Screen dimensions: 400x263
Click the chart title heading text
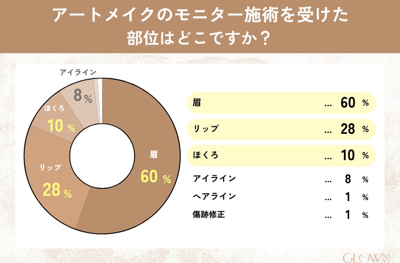pos(200,26)
